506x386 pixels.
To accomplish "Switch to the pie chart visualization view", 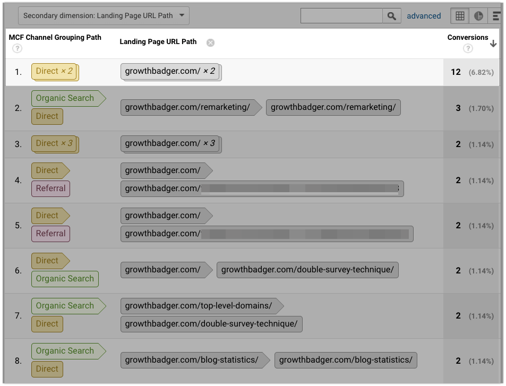I will pos(477,16).
